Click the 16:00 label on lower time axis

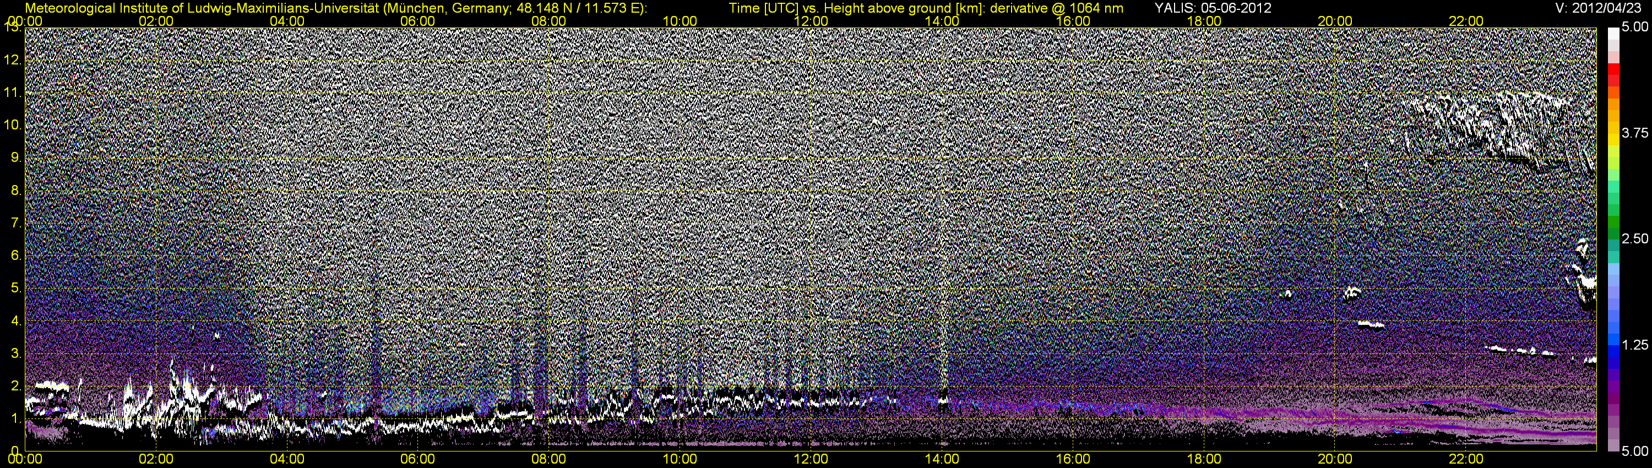tap(1073, 459)
